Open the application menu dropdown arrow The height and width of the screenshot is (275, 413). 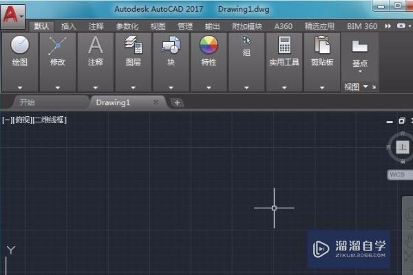click(21, 16)
